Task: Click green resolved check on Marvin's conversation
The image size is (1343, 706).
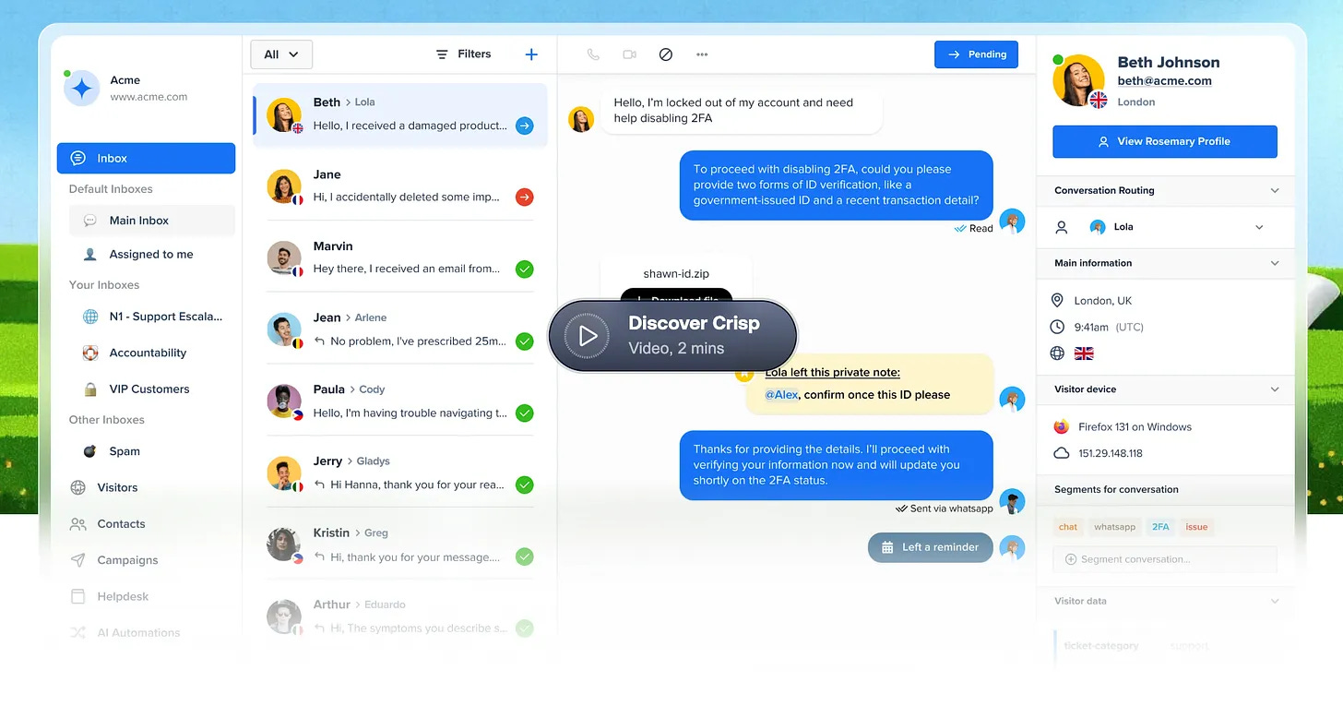Action: (x=524, y=269)
